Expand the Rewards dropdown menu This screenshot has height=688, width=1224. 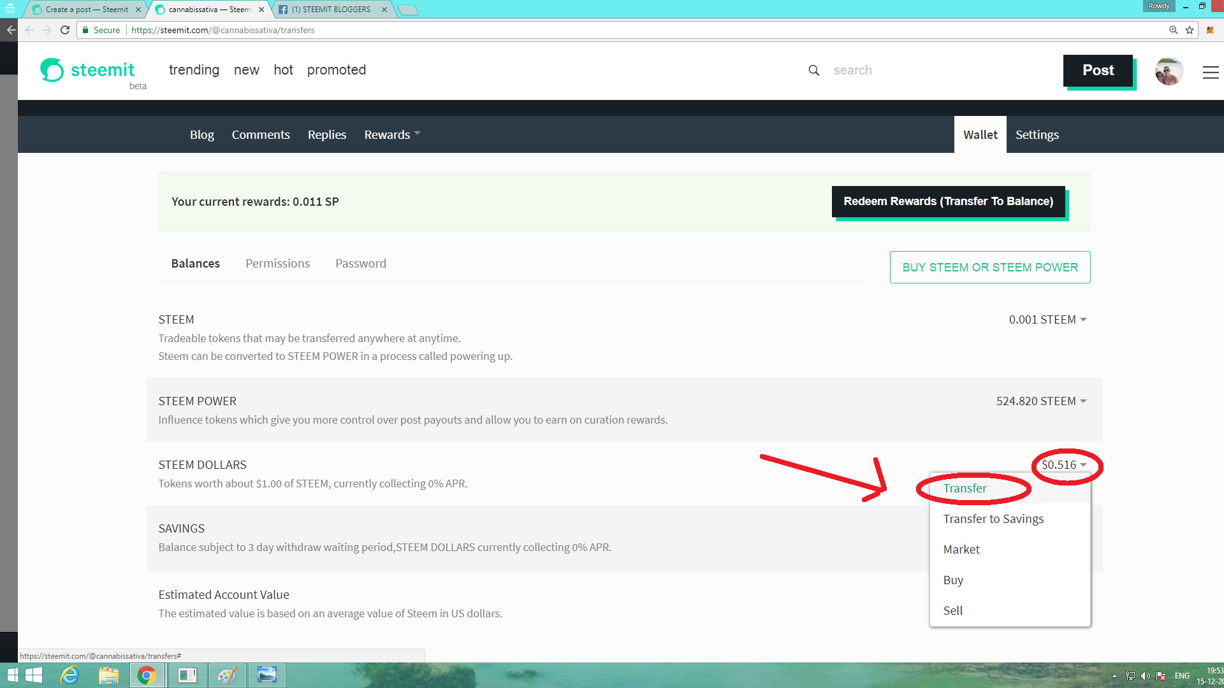[391, 134]
